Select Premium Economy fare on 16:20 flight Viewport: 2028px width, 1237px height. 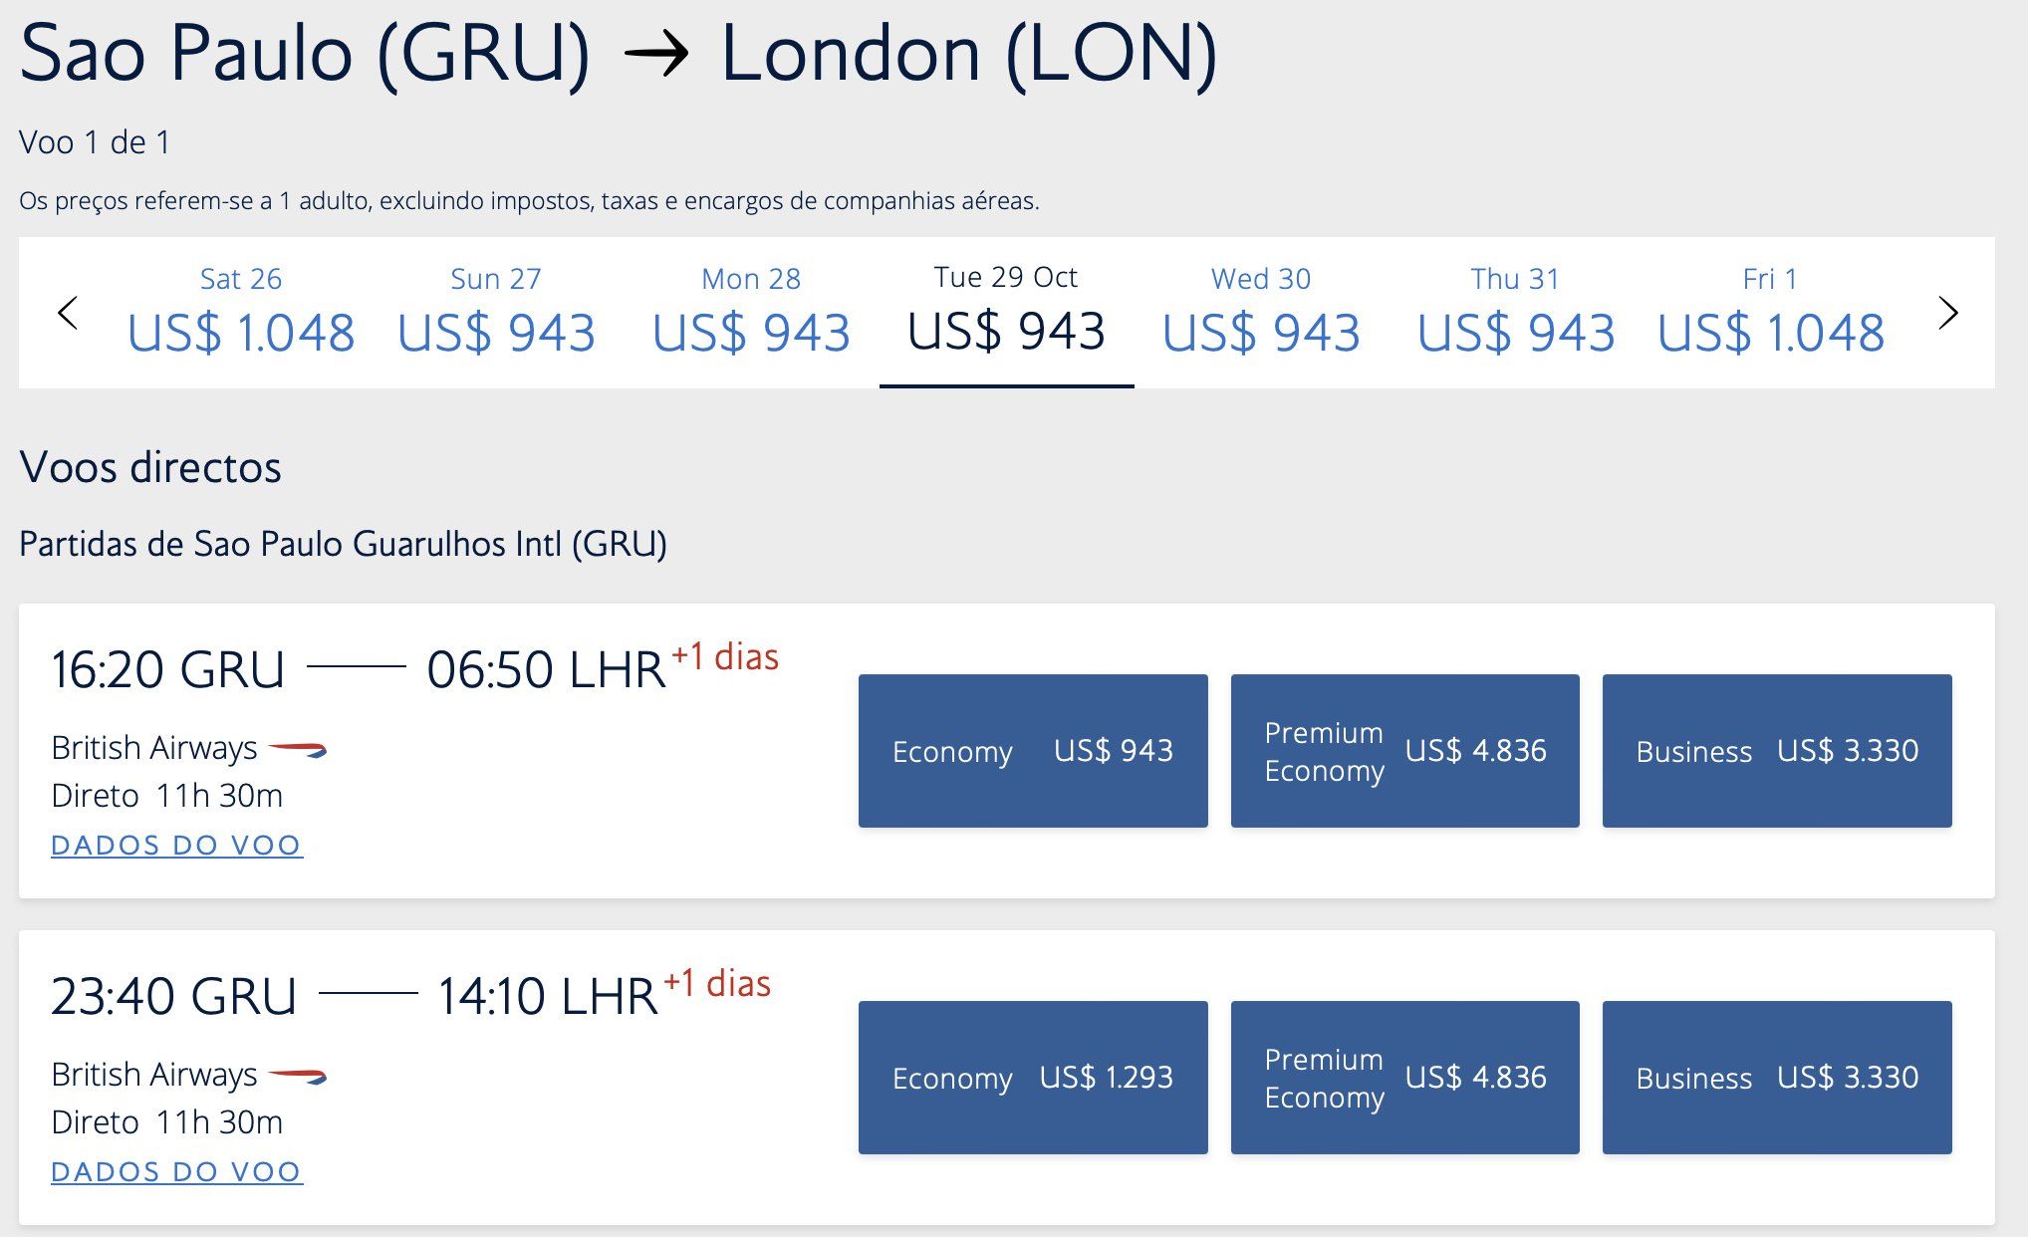pos(1405,751)
